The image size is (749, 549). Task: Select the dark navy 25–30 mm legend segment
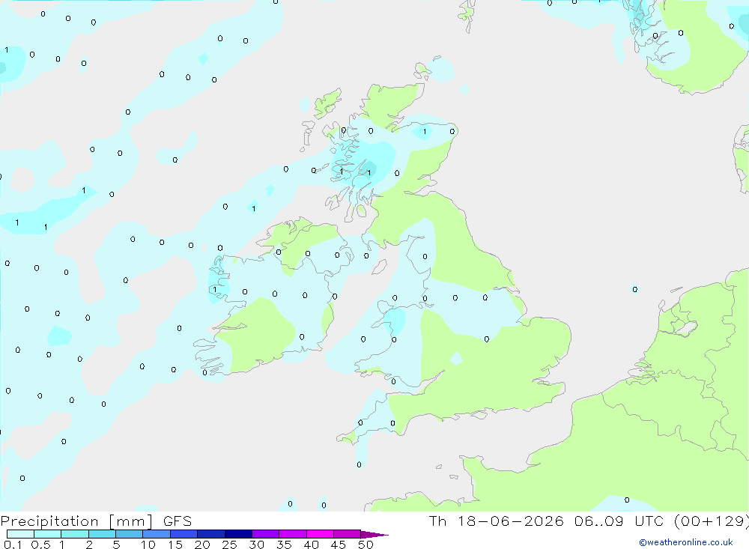238,534
